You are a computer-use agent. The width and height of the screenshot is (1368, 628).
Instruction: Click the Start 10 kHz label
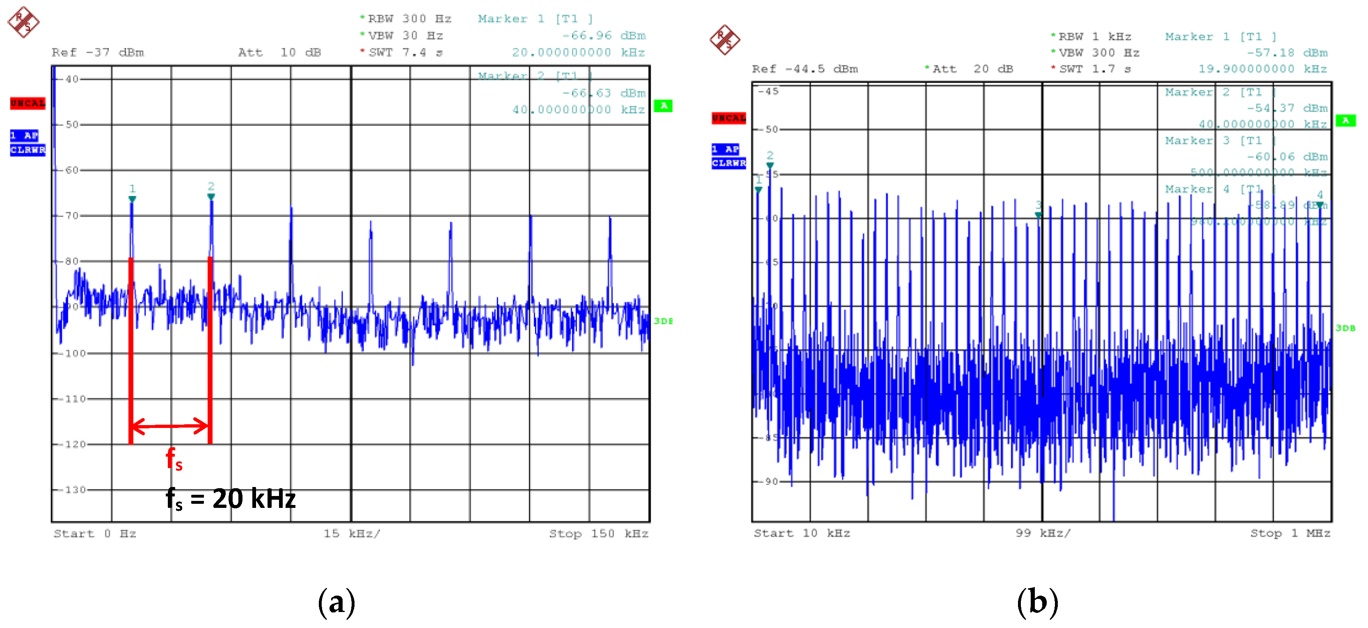[x=801, y=533]
